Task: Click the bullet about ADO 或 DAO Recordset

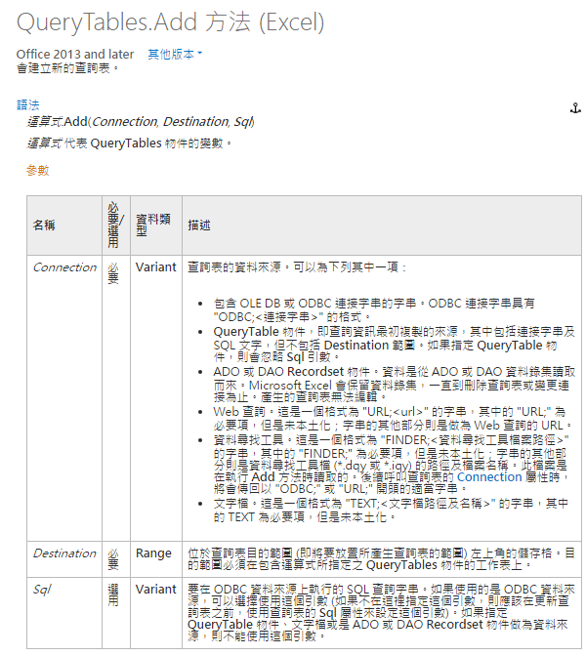Action: click(x=395, y=385)
